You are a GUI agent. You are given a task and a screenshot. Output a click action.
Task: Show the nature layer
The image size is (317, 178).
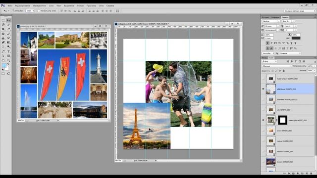pos(263,141)
